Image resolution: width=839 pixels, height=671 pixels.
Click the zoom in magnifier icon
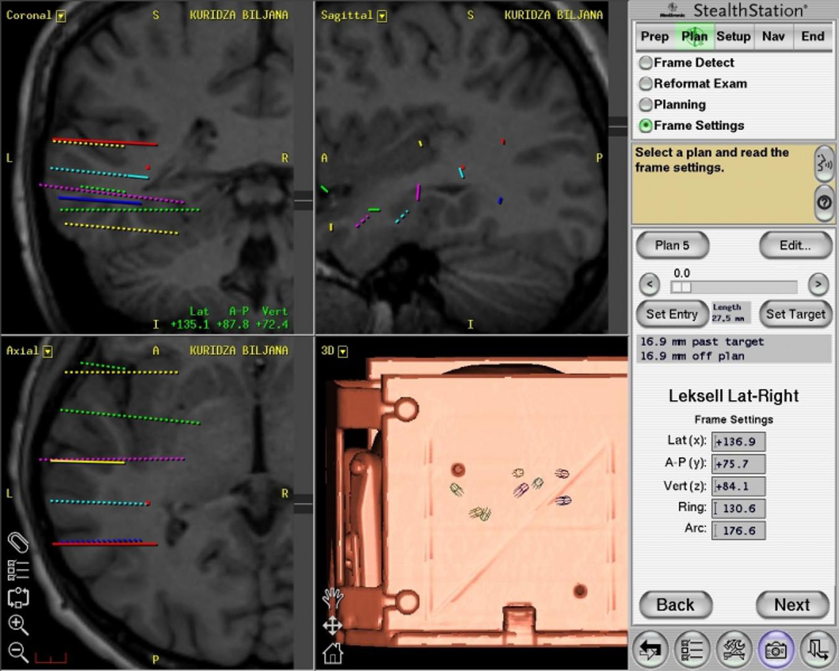17,624
